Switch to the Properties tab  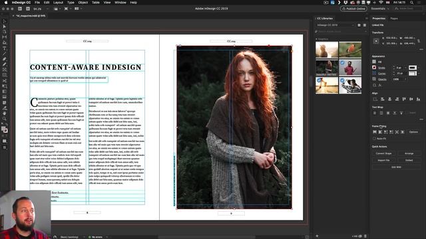click(x=379, y=19)
